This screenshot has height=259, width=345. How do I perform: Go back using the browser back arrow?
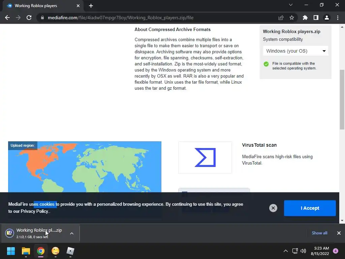7,18
